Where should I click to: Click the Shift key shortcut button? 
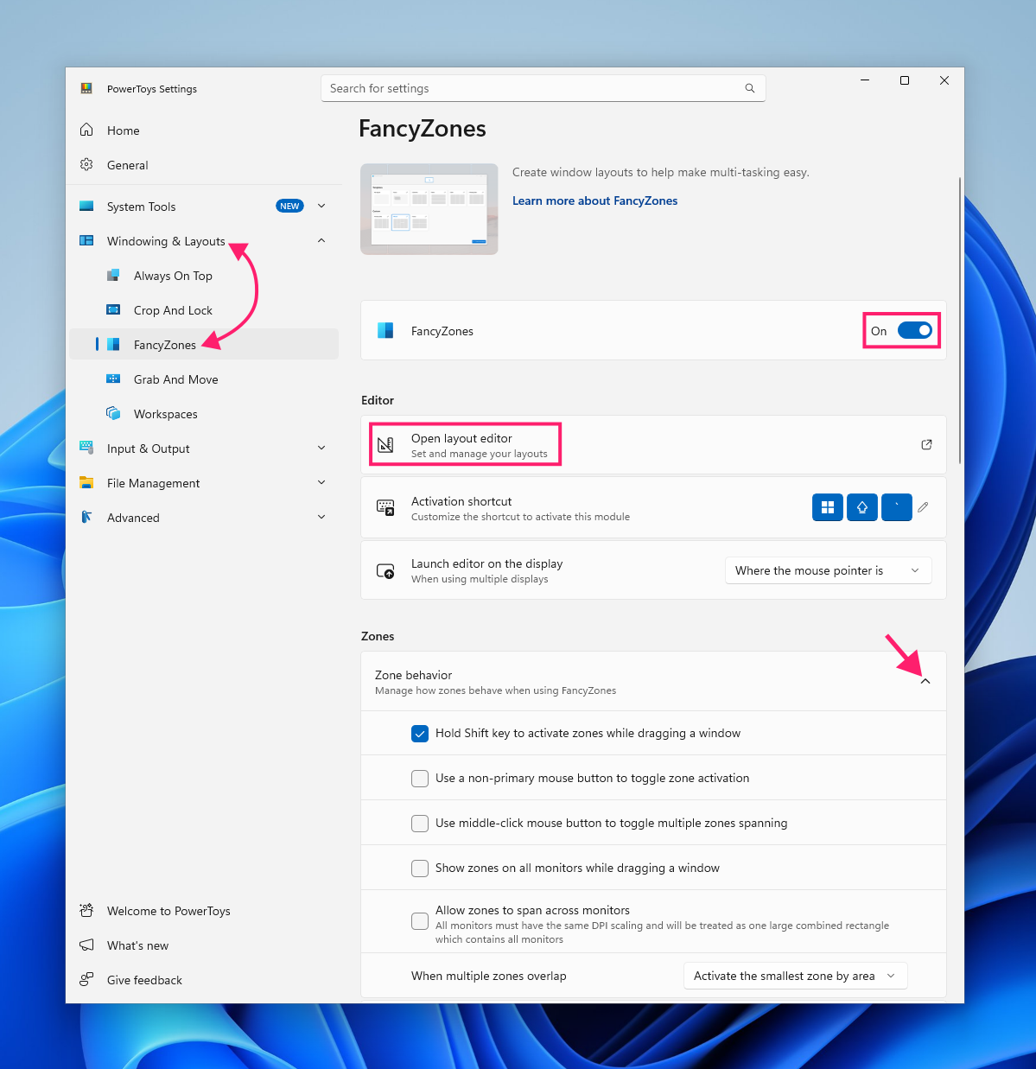(x=862, y=507)
